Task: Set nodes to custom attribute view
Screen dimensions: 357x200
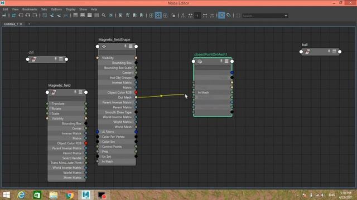Action: pyautogui.click(x=97, y=16)
